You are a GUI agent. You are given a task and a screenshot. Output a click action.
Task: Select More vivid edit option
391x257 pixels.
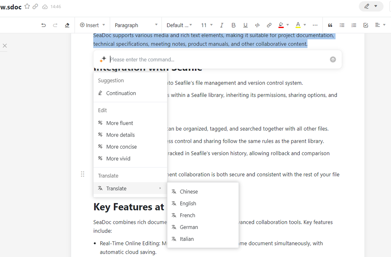(x=130, y=159)
